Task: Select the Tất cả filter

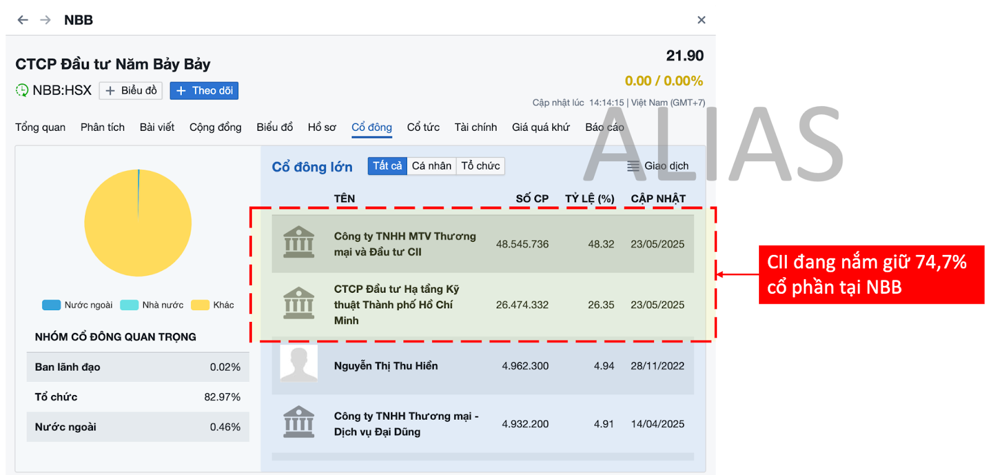Action: tap(387, 166)
